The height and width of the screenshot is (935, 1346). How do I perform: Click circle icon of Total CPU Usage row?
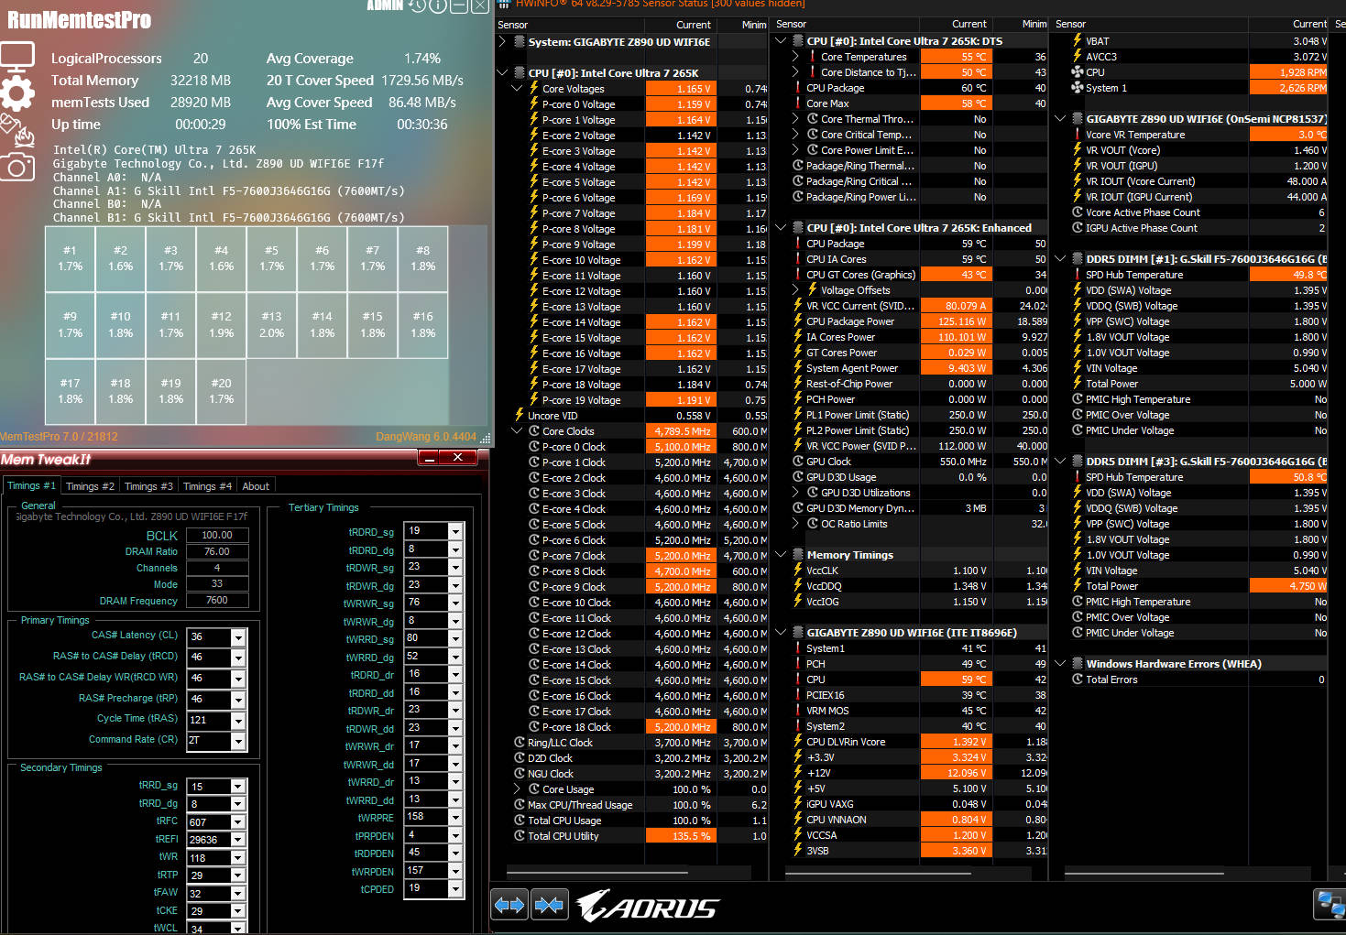(520, 821)
